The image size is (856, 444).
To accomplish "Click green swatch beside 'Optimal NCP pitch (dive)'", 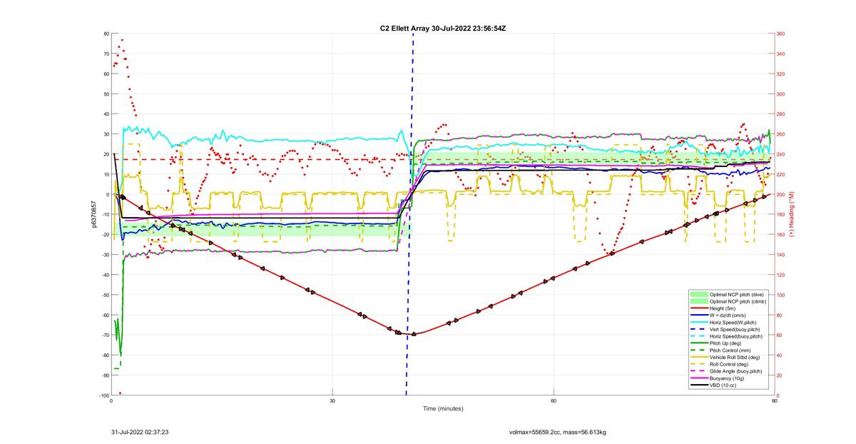I will click(699, 294).
